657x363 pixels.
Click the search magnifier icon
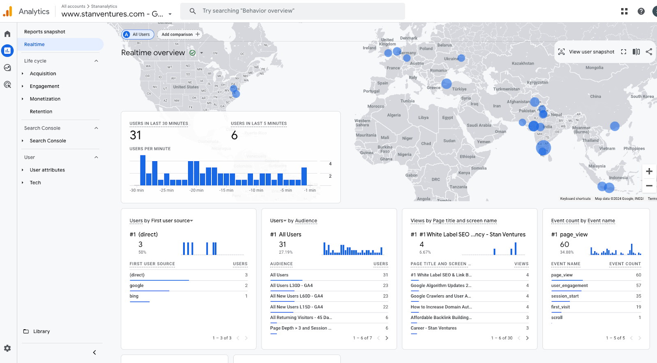[193, 11]
